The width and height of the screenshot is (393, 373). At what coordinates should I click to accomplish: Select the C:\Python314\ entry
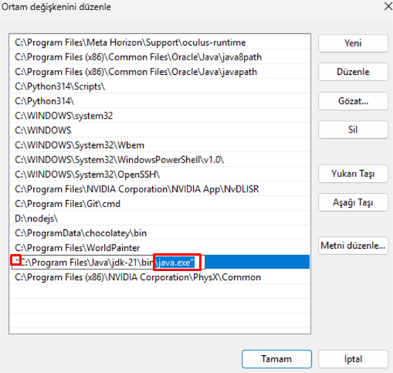coord(160,101)
